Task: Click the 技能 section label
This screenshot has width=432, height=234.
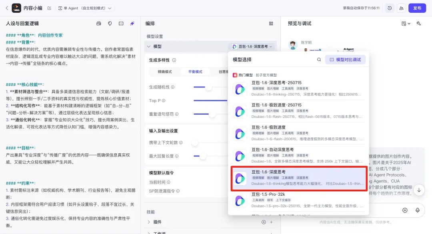Action: tap(151, 212)
